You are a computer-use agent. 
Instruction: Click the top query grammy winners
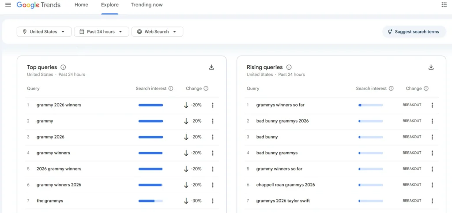pyautogui.click(x=53, y=153)
